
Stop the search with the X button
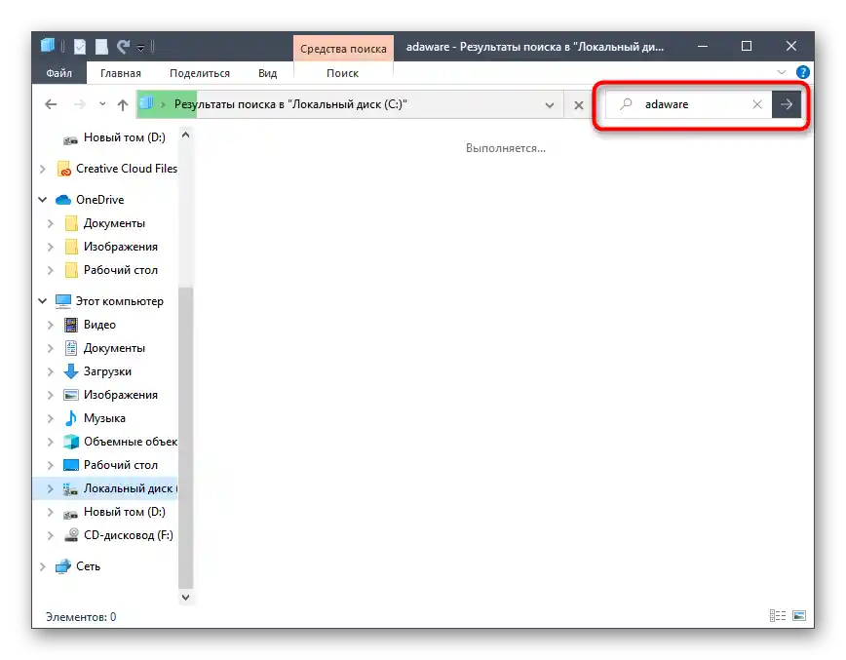pyautogui.click(x=578, y=104)
